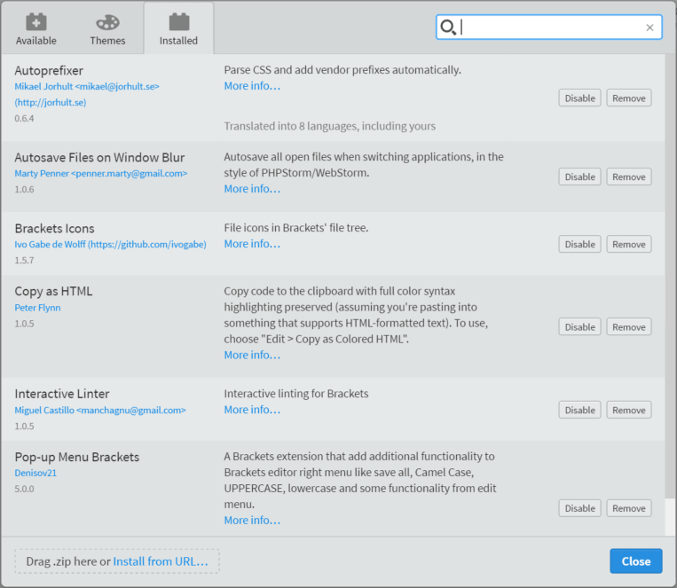Disable the Copy as HTML extension
Screen dimensions: 677x588
(579, 326)
